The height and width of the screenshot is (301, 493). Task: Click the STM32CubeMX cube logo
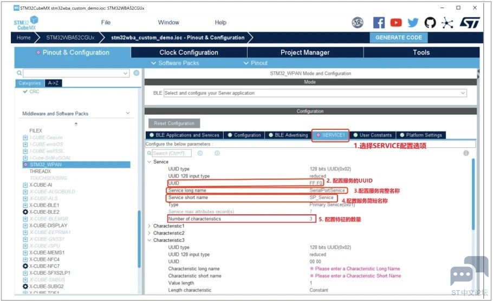[26, 23]
